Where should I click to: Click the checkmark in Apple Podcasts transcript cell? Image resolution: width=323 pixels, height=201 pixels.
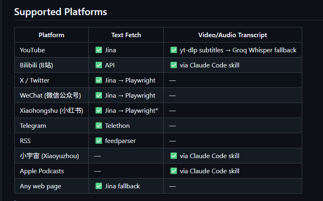point(174,171)
